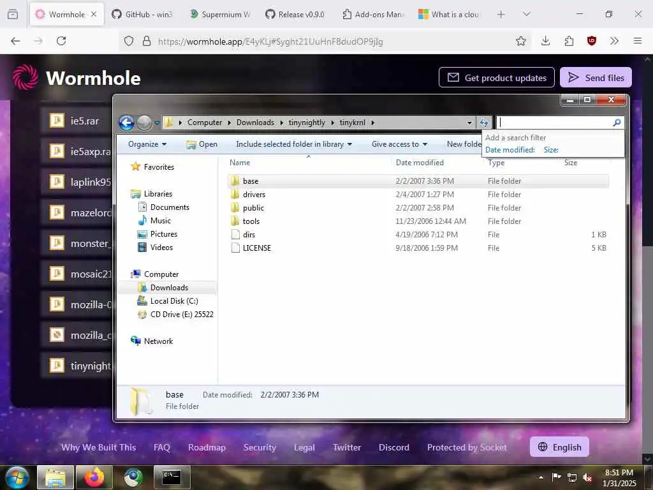Click the Favorites star icon
This screenshot has height=490, width=653.
(136, 167)
